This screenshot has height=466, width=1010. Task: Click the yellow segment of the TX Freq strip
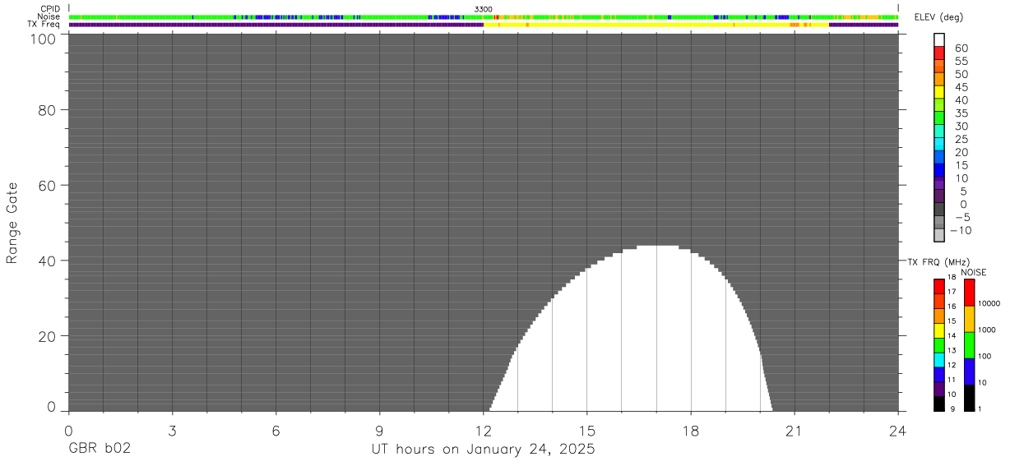656,25
